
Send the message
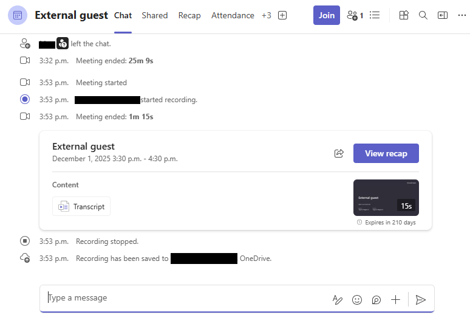[421, 299]
